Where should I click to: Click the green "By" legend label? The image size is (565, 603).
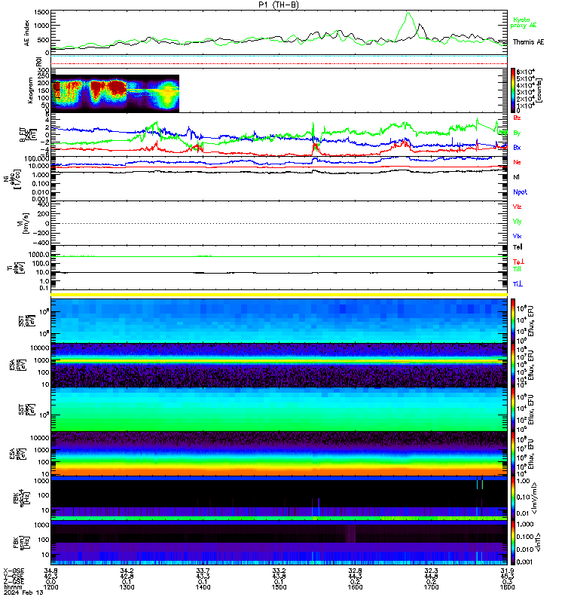tap(517, 133)
